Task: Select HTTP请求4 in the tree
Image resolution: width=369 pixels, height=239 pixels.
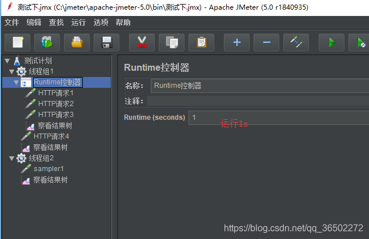Action: (51, 136)
